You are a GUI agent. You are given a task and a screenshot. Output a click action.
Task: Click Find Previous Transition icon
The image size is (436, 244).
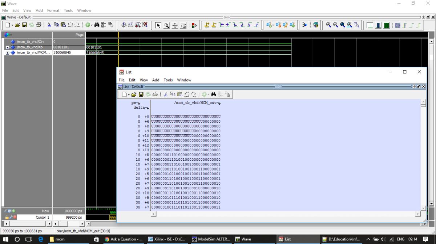pos(221,25)
